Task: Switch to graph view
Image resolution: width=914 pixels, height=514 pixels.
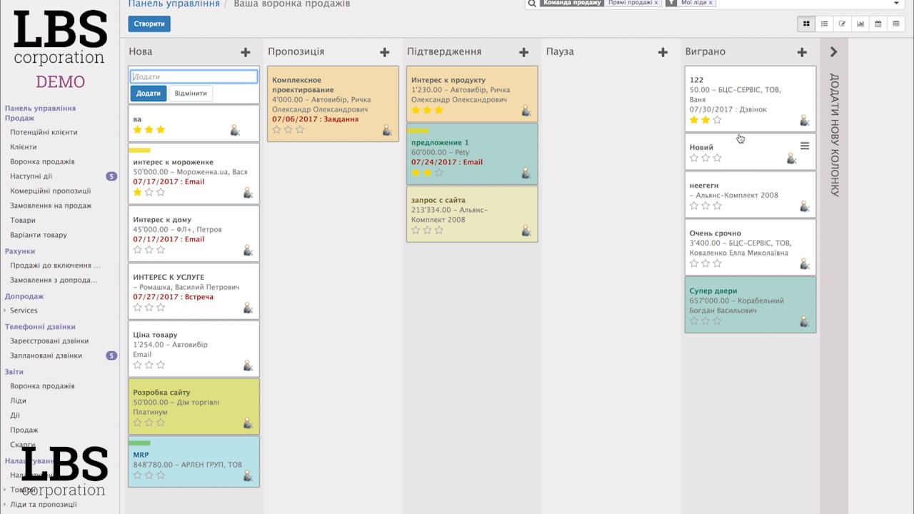Action: point(860,24)
